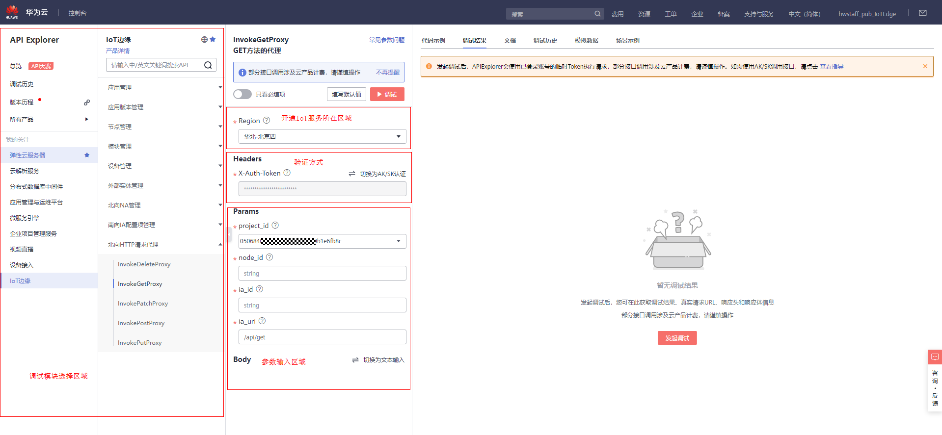Collapse the parameter panel with side handle

pyautogui.click(x=228, y=234)
